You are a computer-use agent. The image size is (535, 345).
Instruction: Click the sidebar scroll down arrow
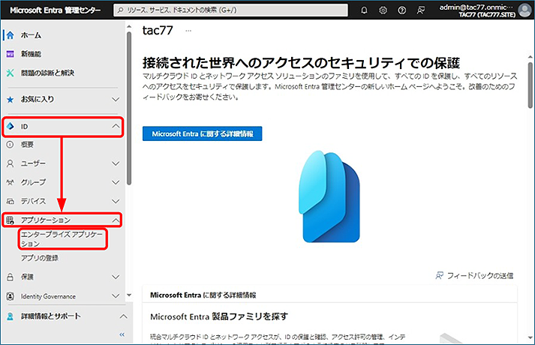coord(129,295)
